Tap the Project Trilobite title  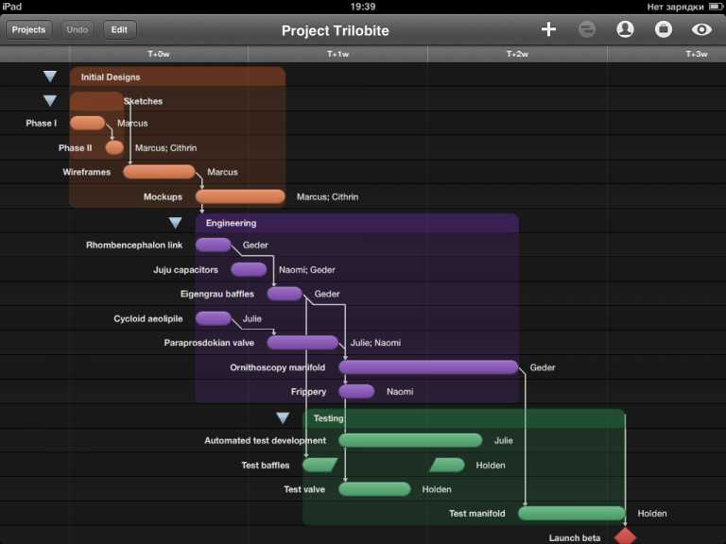(336, 30)
